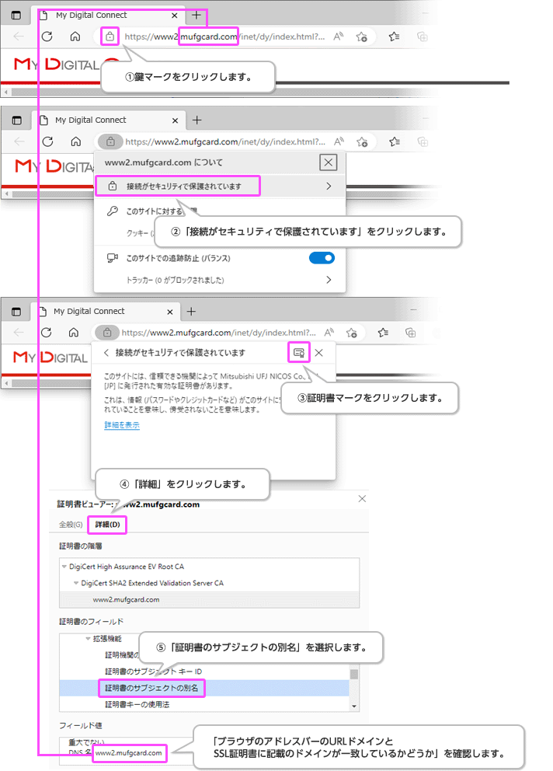The width and height of the screenshot is (553, 771).
Task: Click the tracking prevention icon beside このサイトでの追跡防止
Action: pos(112,258)
